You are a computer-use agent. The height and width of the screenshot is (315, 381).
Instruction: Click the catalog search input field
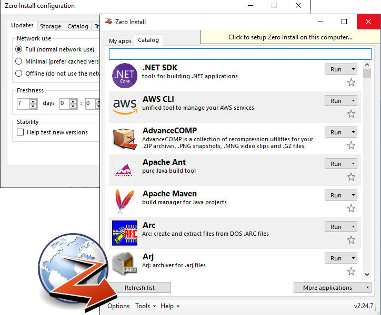(240, 54)
